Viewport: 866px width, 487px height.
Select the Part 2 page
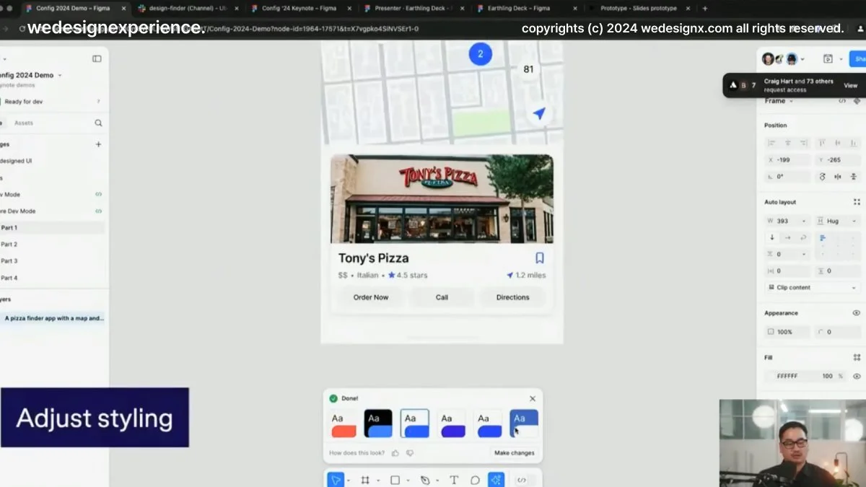point(51,245)
